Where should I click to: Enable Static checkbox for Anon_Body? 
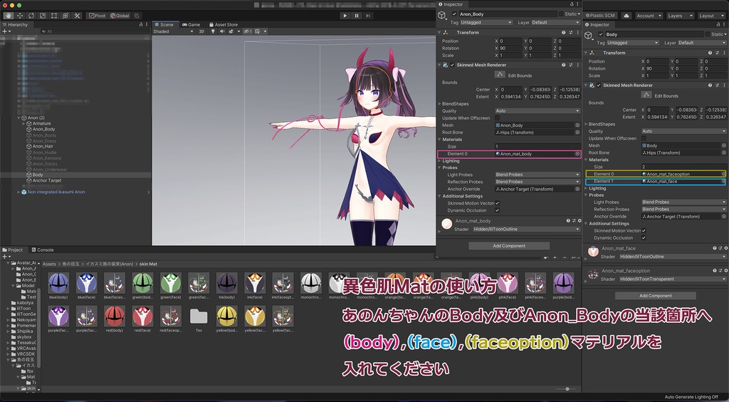[x=561, y=14]
